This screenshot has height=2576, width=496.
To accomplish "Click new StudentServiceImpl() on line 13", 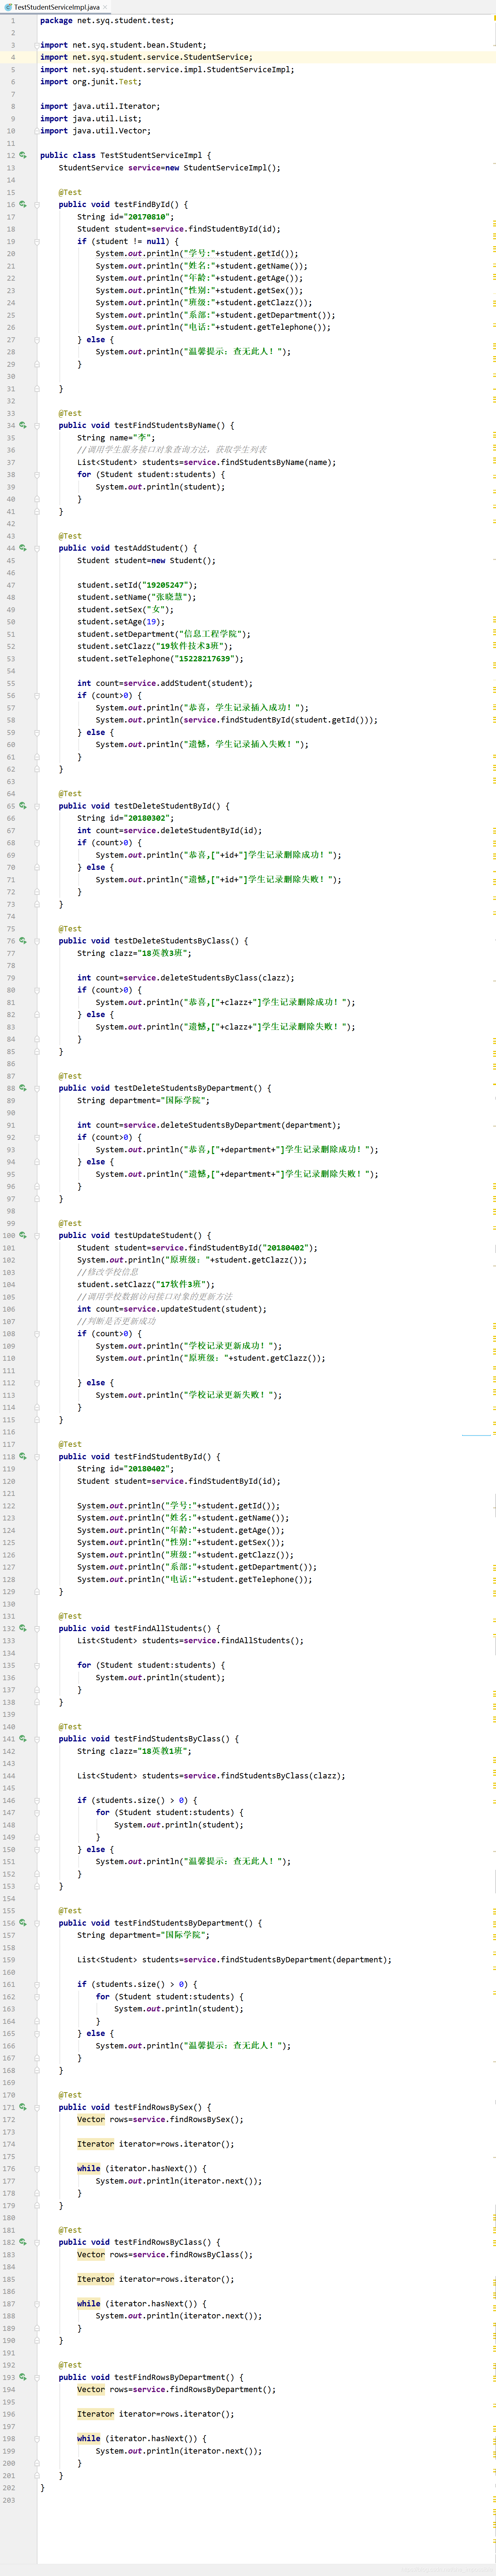I will click(222, 168).
